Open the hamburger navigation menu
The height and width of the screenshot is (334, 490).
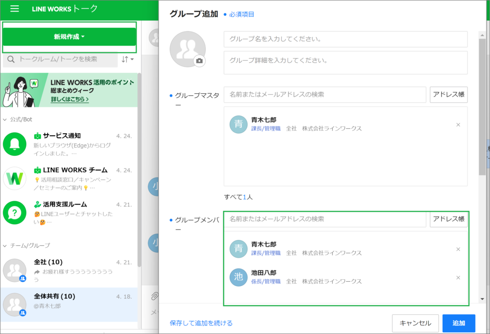pos(14,9)
